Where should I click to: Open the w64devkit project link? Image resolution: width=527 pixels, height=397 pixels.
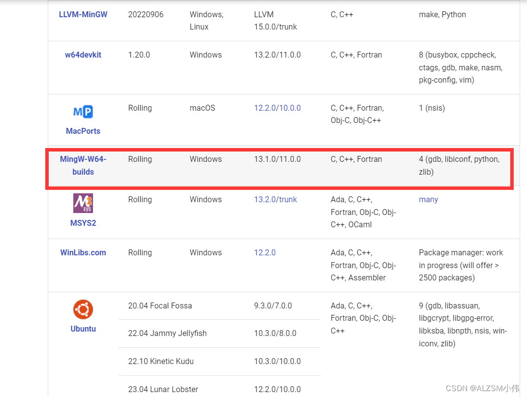(x=83, y=55)
